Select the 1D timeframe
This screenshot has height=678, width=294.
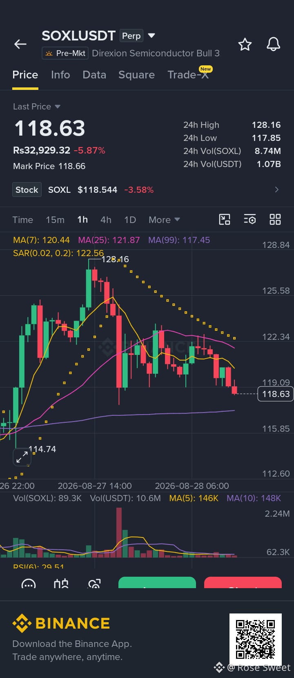pos(130,220)
